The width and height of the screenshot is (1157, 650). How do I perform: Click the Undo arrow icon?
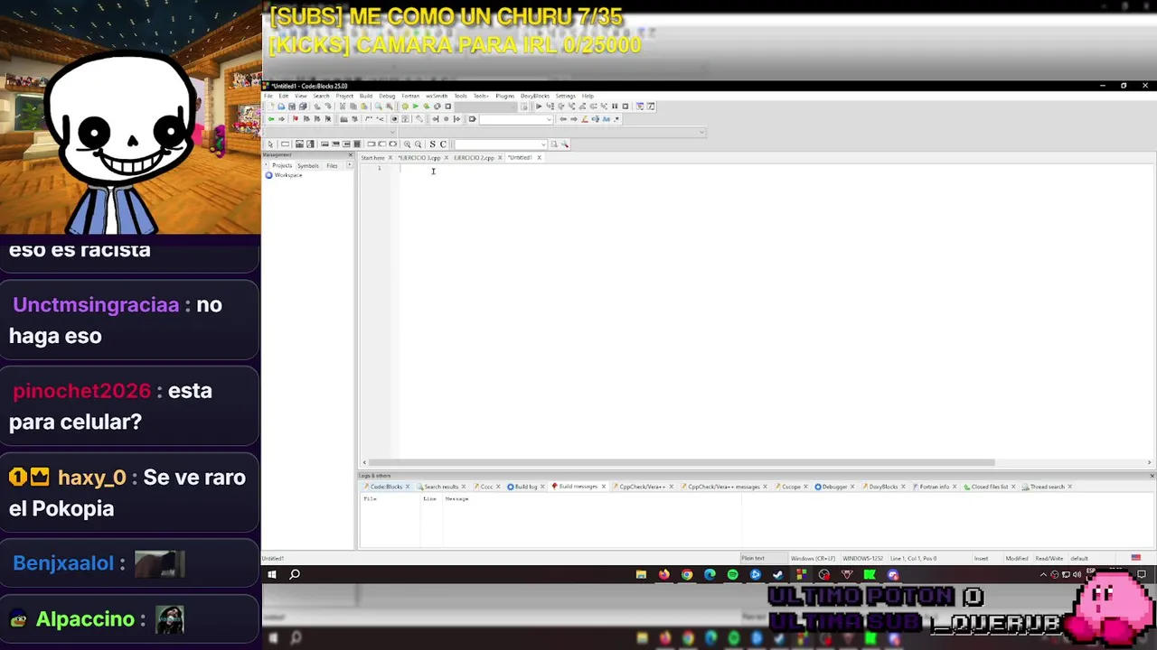[x=317, y=106]
